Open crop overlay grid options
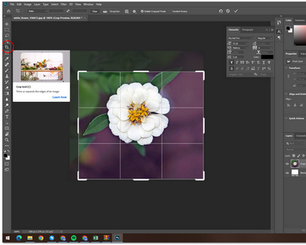 point(126,11)
